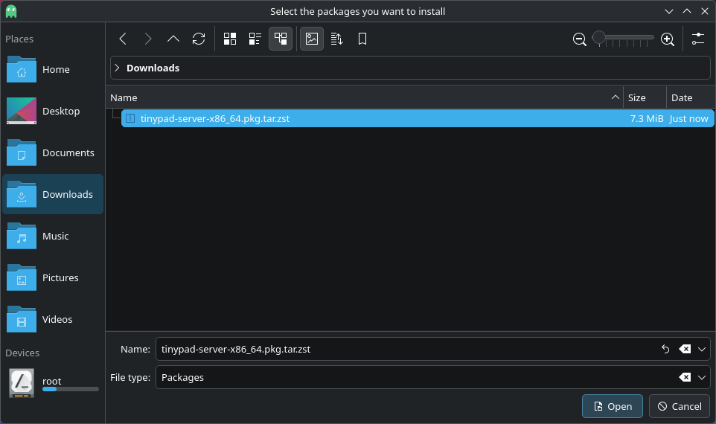
Task: Toggle file preview display
Action: (312, 39)
